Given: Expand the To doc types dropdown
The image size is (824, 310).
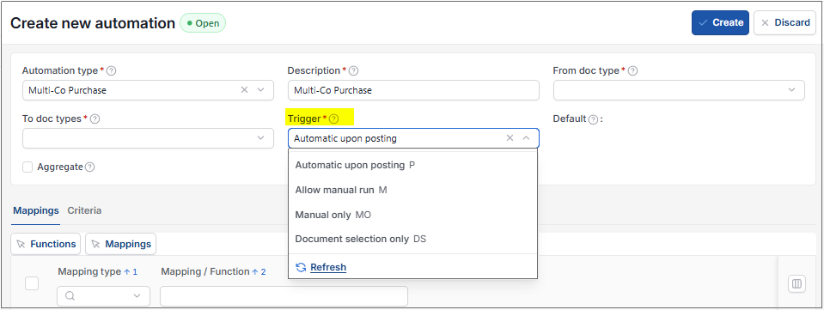Looking at the screenshot, I should coord(148,138).
